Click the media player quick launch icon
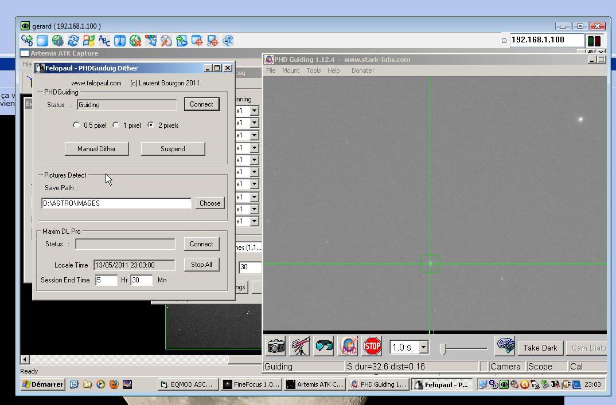The image size is (616, 405). coord(100,384)
